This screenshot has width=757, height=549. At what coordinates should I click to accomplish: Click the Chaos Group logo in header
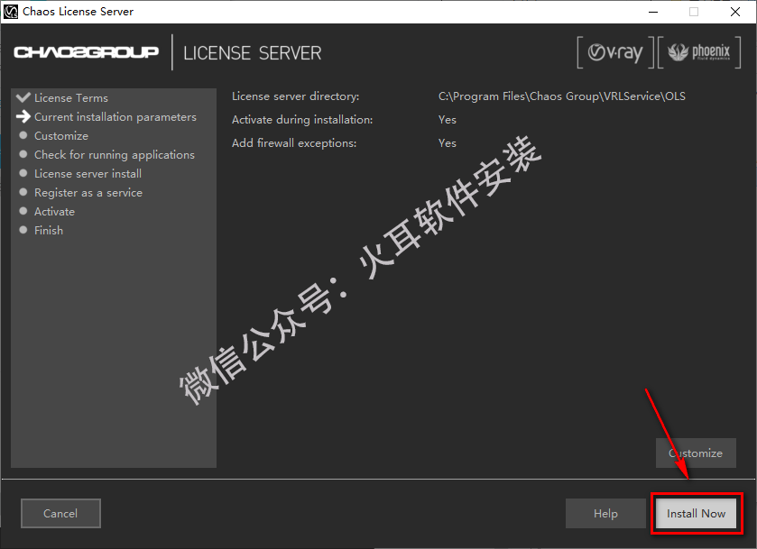coord(87,52)
